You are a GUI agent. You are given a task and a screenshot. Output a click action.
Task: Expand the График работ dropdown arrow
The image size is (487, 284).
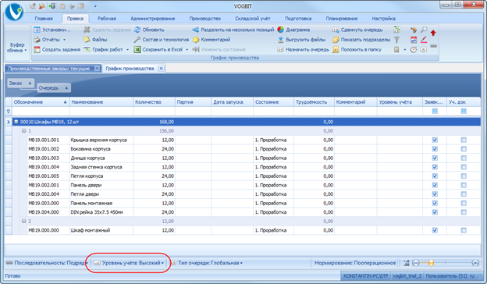point(127,50)
